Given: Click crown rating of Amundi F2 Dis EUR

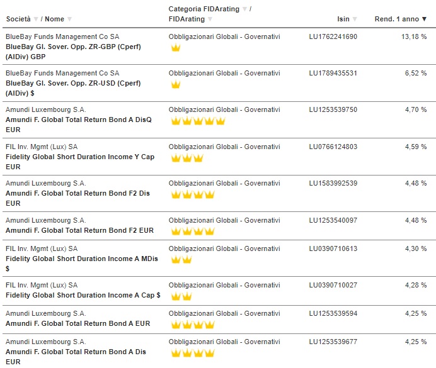Looking at the screenshot, I should [x=193, y=194].
